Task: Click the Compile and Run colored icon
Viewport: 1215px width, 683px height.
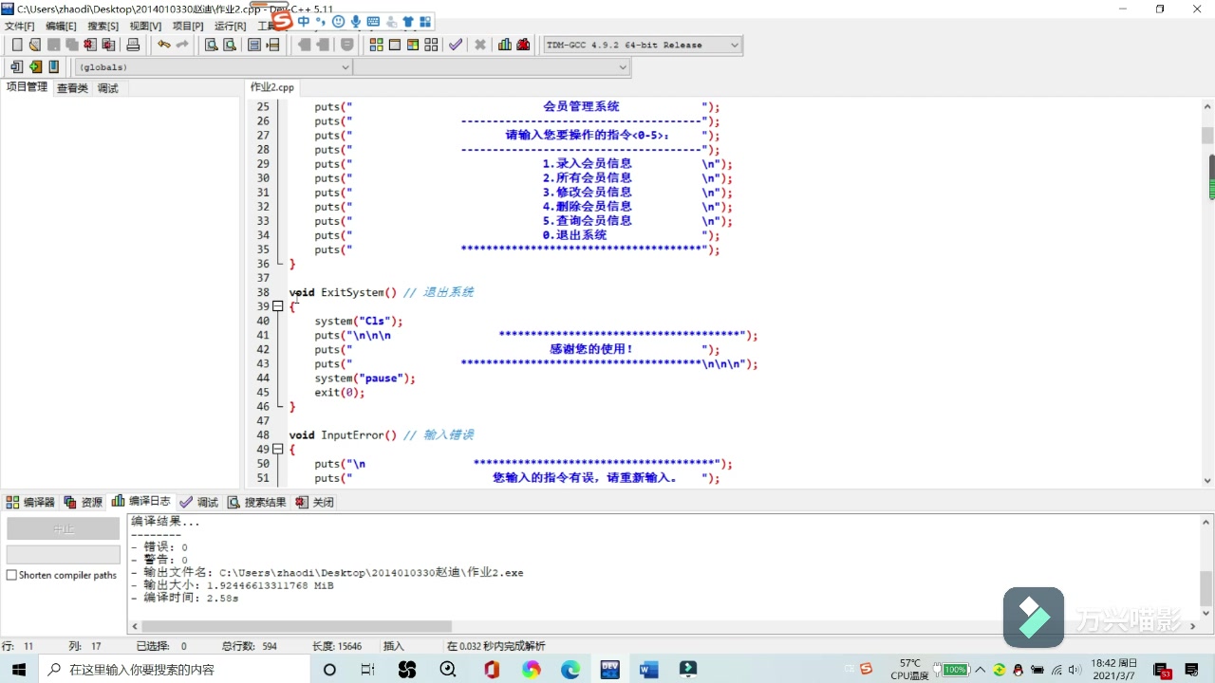Action: [413, 45]
